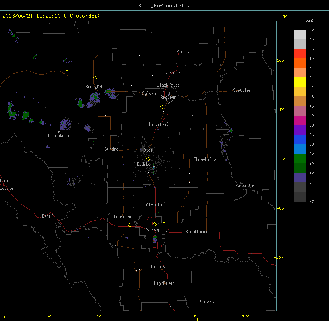
Task: Select the blue 36 dBZ color swatch
Action: 300,139
